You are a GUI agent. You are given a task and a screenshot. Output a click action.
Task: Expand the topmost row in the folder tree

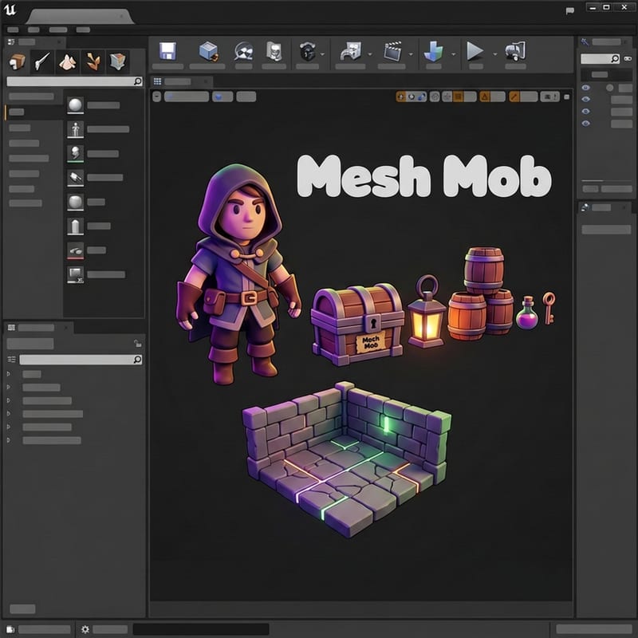click(x=8, y=374)
